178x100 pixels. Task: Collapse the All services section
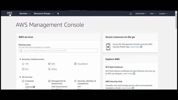point(20,77)
